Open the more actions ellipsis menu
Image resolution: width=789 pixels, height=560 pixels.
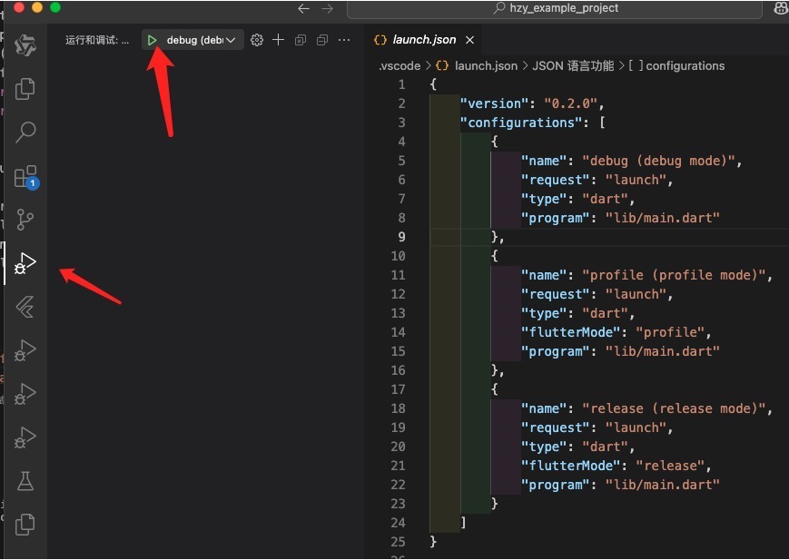(x=344, y=40)
